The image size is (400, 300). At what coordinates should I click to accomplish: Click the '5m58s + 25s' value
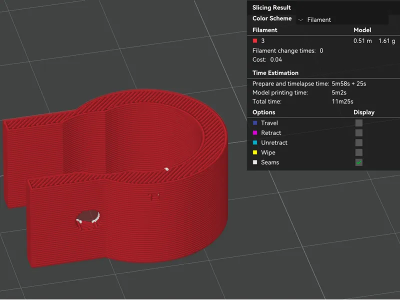coord(348,83)
